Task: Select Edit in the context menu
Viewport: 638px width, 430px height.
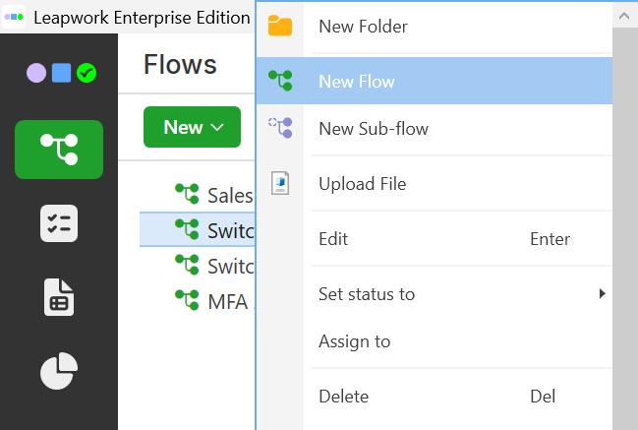Action: [x=333, y=239]
